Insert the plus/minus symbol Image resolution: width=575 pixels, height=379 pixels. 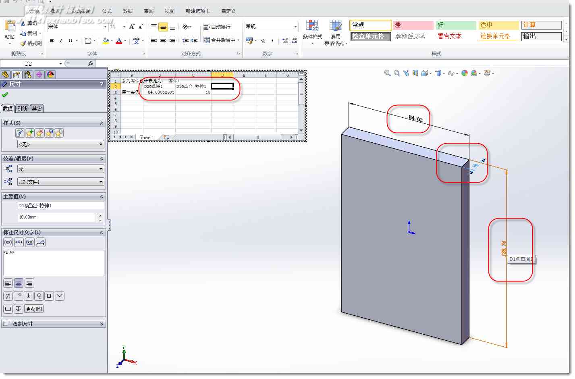(x=28, y=296)
